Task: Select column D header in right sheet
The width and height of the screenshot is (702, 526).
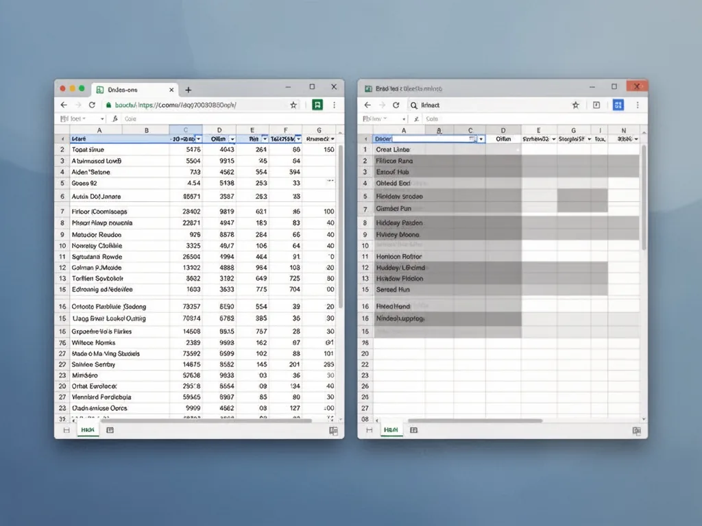Action: (x=503, y=130)
